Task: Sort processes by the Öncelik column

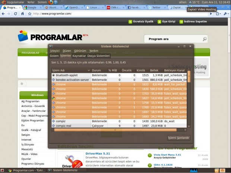Action: pos(128,71)
